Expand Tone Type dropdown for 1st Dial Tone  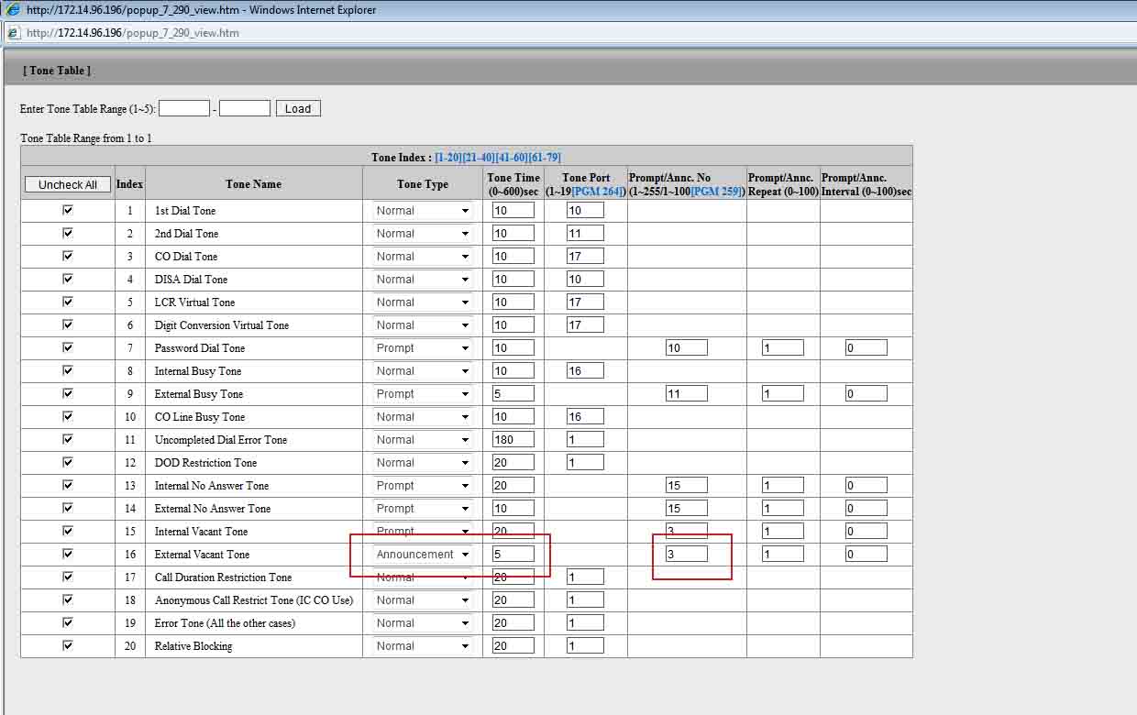click(423, 211)
